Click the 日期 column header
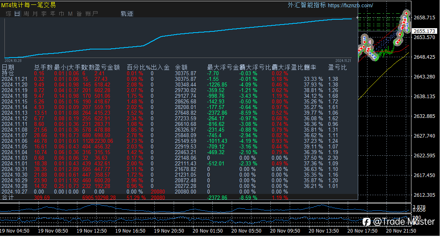Screen dimensions: 440x237 point(8,67)
